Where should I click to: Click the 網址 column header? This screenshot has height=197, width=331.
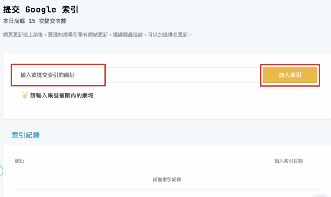tap(20, 161)
